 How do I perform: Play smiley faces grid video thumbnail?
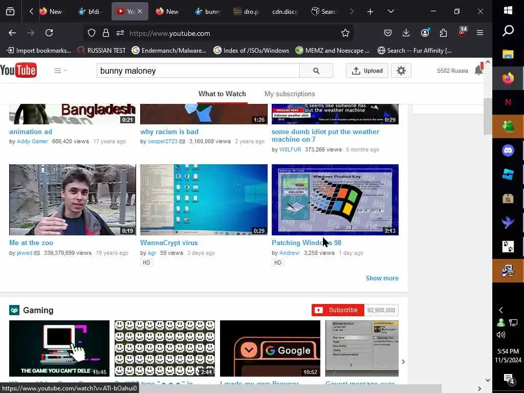pos(165,348)
